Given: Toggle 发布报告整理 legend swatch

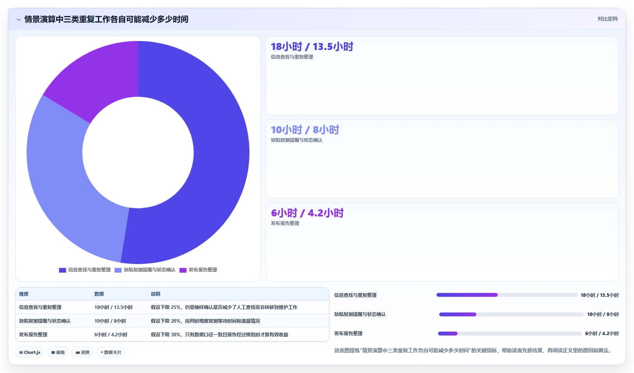Looking at the screenshot, I should coord(183,270).
